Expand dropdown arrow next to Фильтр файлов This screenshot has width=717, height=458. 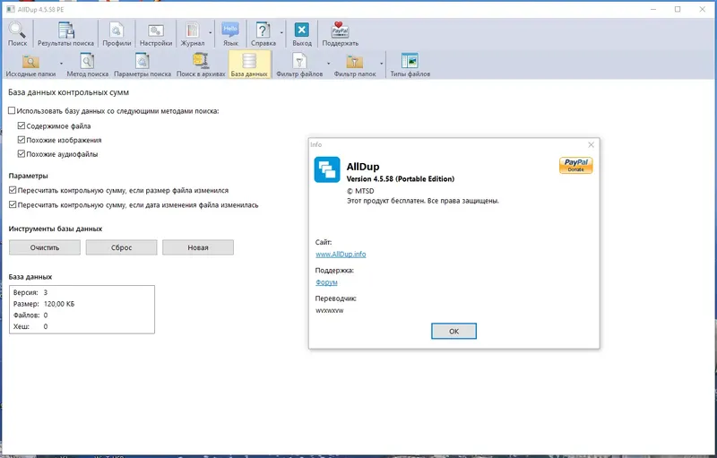[x=328, y=64]
